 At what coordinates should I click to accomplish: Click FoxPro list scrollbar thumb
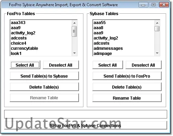(x=74, y=31)
